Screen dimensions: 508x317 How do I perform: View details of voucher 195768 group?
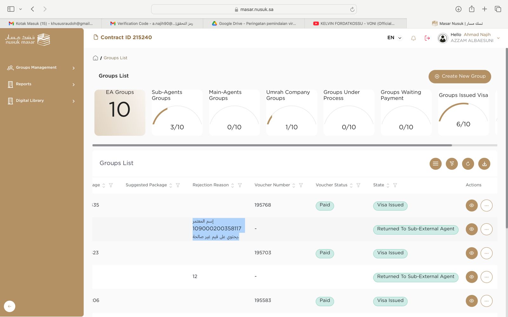pyautogui.click(x=471, y=205)
